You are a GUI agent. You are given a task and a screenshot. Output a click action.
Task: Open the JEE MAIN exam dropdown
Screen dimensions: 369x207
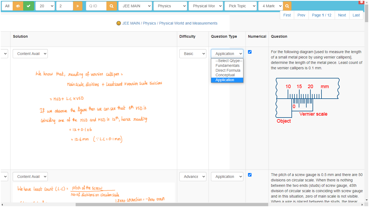(135, 6)
